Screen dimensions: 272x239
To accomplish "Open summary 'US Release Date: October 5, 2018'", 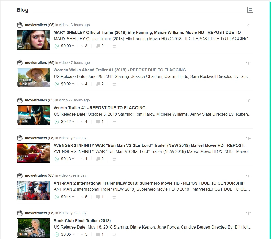I will pos(153,114).
